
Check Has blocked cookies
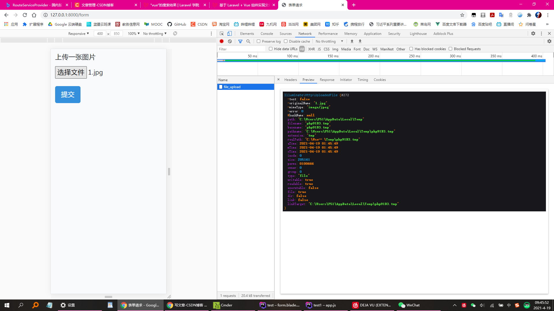click(411, 49)
